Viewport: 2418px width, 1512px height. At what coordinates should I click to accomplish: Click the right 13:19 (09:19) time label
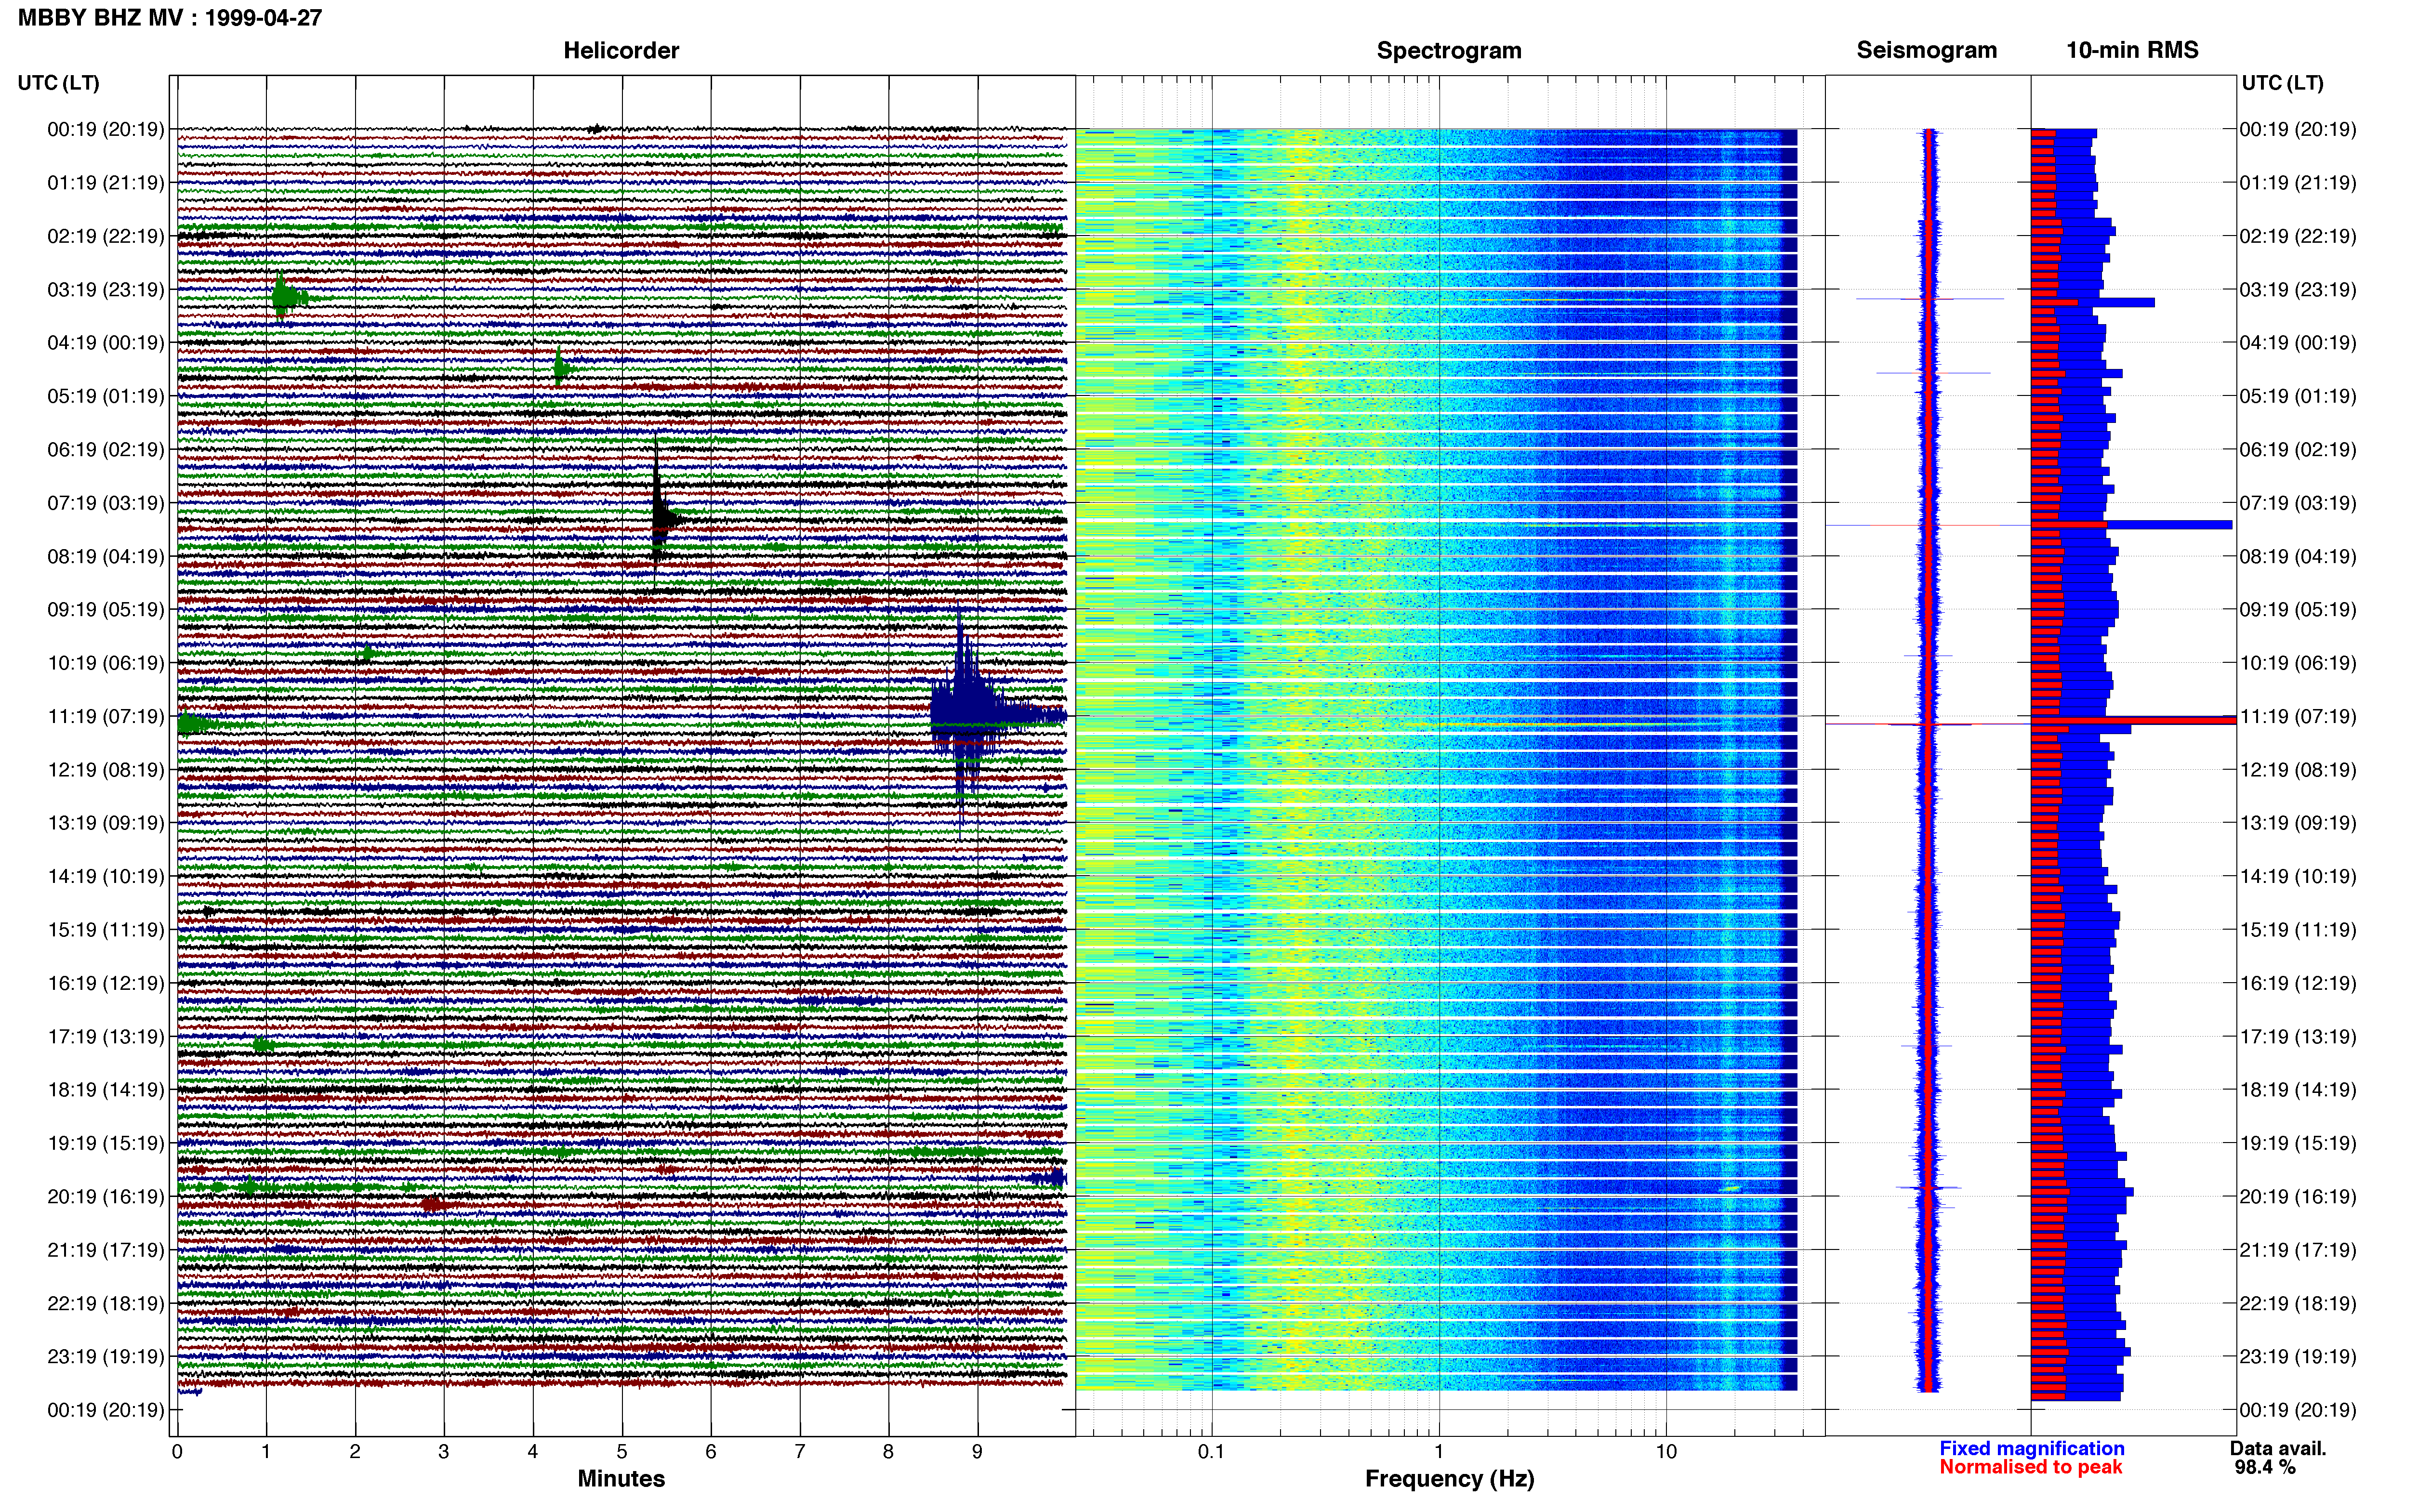2298,823
